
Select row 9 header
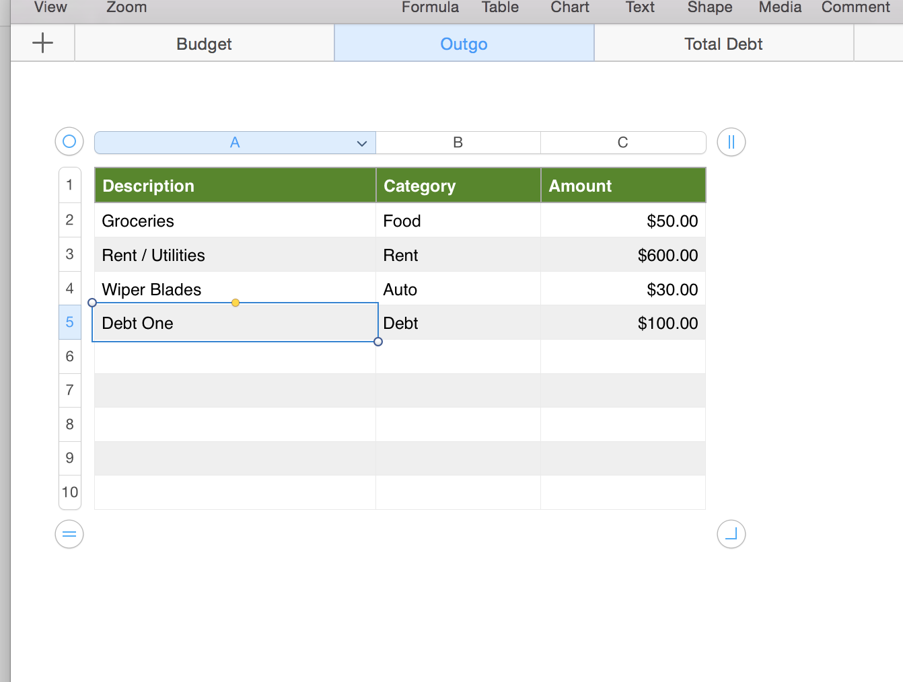(70, 458)
